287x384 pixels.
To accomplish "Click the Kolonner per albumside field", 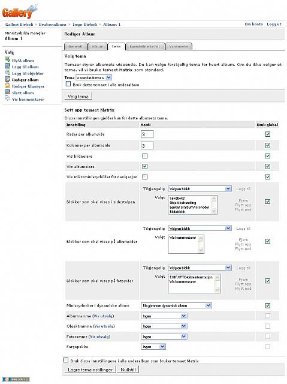I will click(x=147, y=145).
